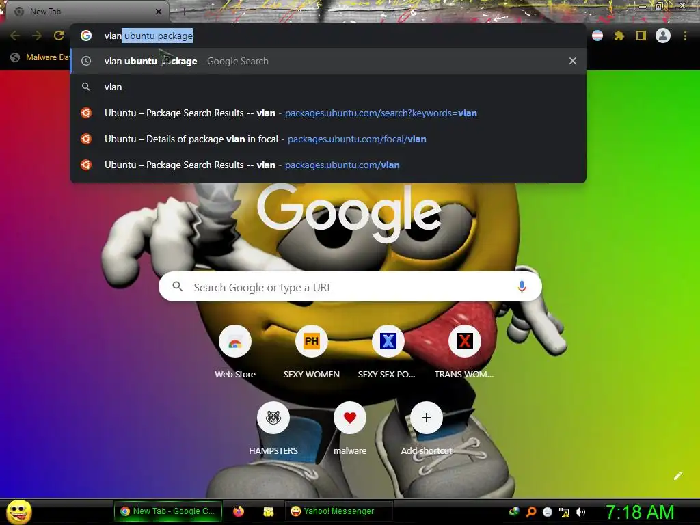Screen dimensions: 700x525
Task: Click the address bar text 'vlan ubuntu package'
Action: click(148, 36)
